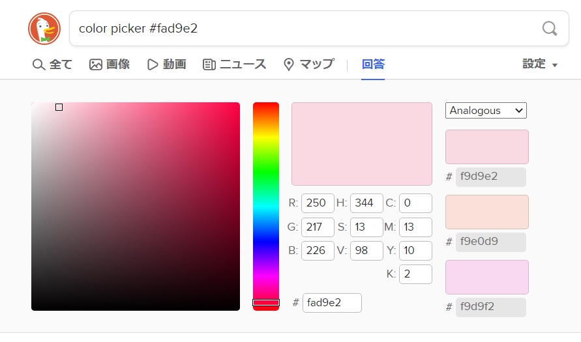Click the hex input field fad9e2
581x342 pixels.
click(x=332, y=303)
